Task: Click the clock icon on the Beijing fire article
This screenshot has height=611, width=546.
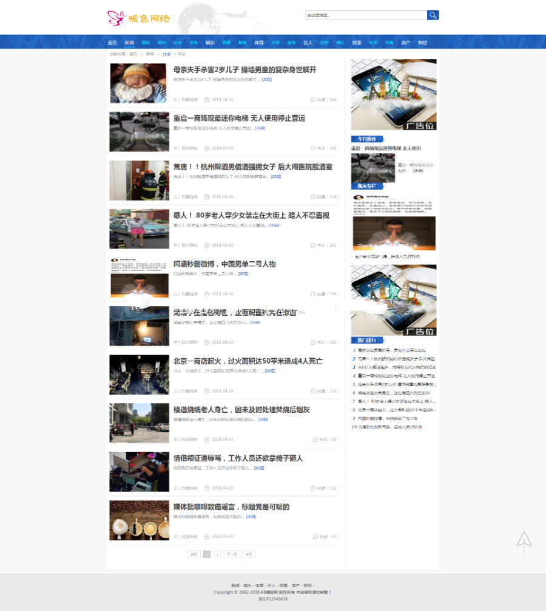Action: pyautogui.click(x=207, y=391)
